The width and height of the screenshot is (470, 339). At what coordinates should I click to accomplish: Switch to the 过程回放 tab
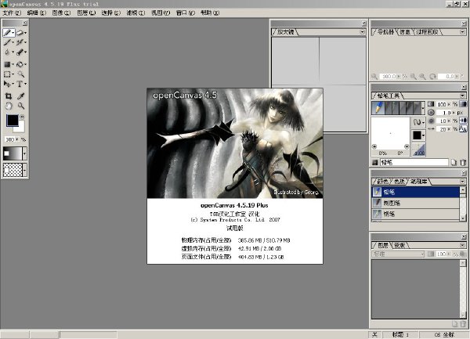(x=427, y=32)
